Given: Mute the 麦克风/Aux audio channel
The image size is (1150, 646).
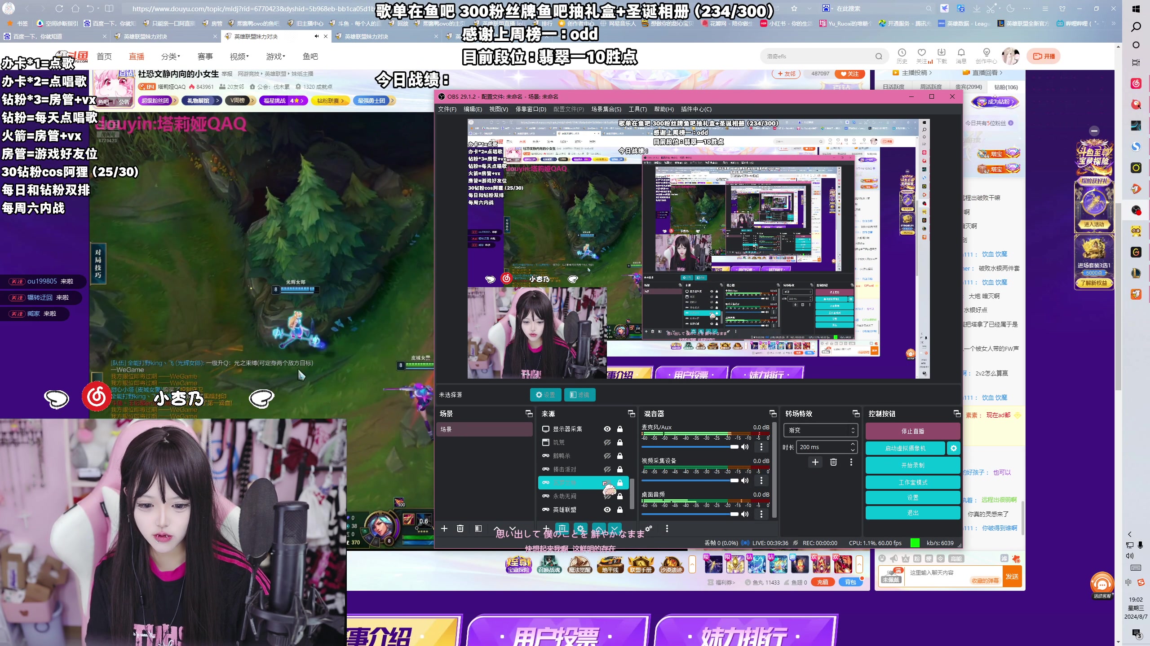Looking at the screenshot, I should (x=745, y=447).
